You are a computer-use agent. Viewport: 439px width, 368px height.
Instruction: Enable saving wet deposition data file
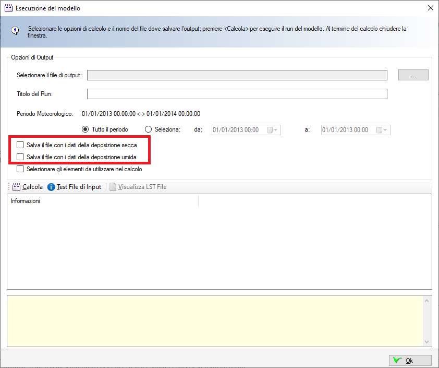click(20, 157)
